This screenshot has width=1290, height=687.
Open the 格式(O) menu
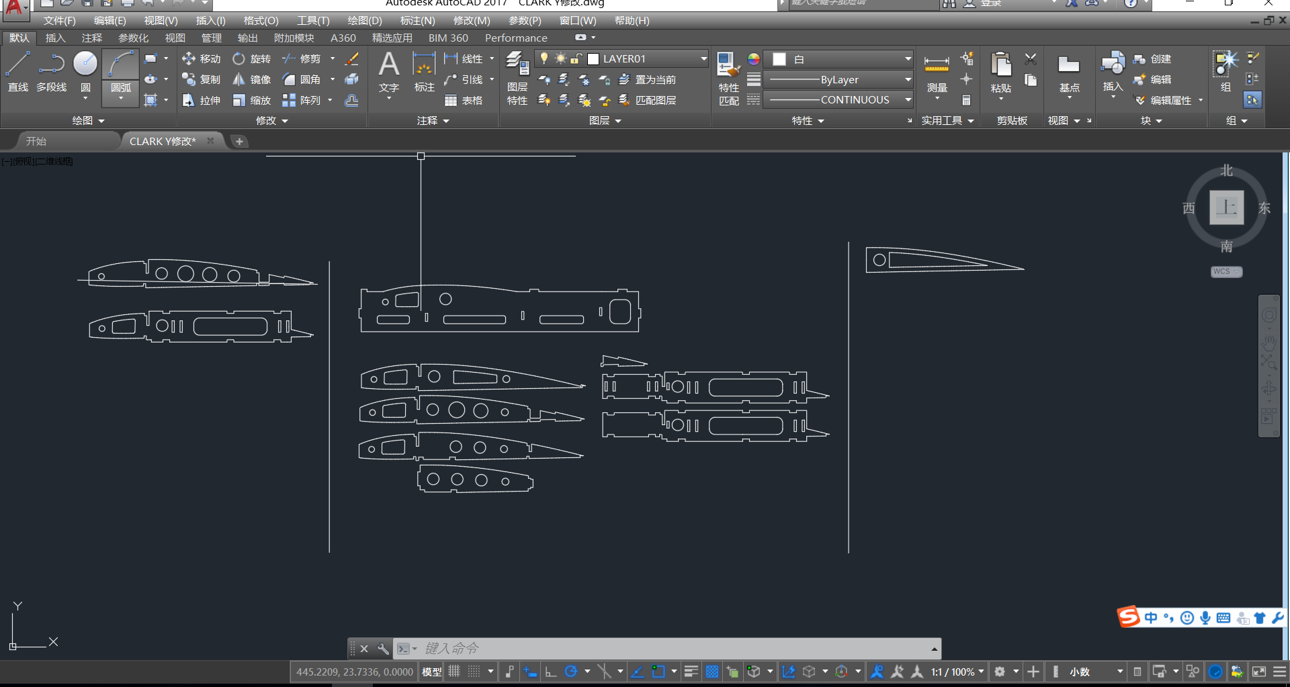pyautogui.click(x=261, y=21)
